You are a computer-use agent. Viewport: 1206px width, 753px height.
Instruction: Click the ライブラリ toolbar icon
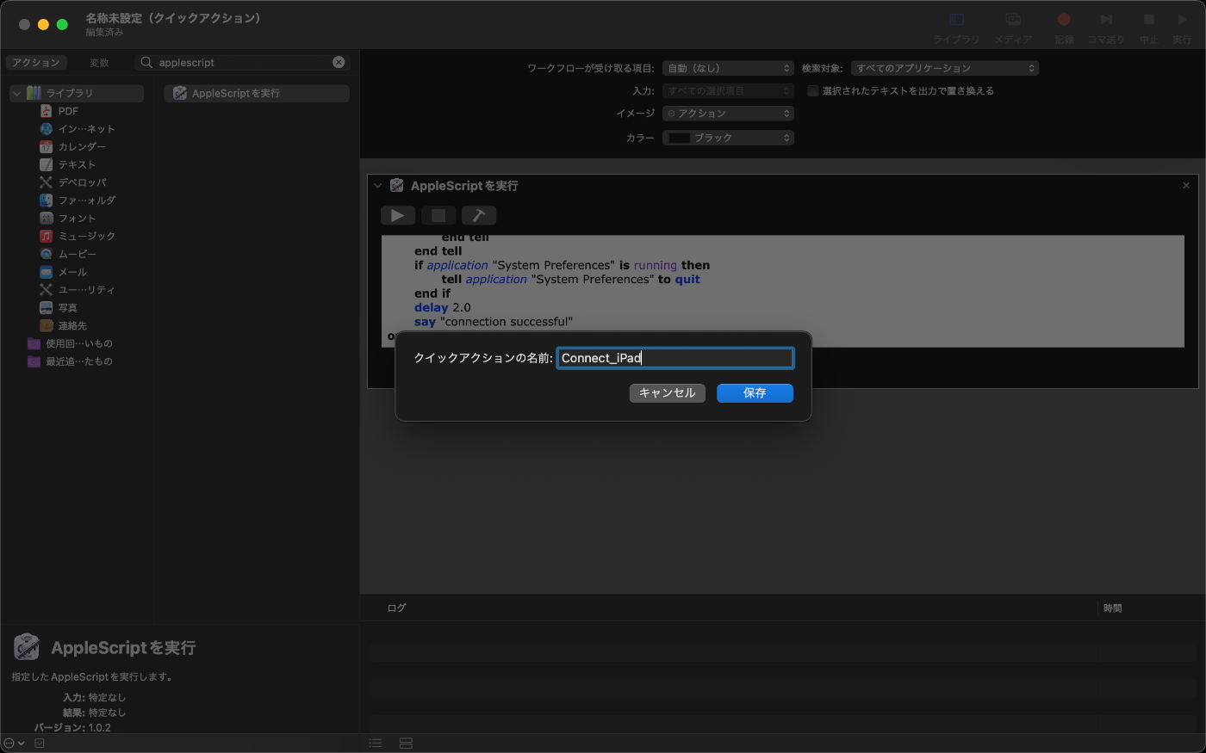956,20
